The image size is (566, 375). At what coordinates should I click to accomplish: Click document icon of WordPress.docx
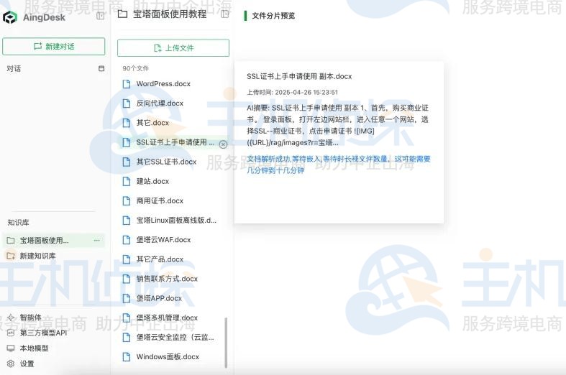point(127,83)
